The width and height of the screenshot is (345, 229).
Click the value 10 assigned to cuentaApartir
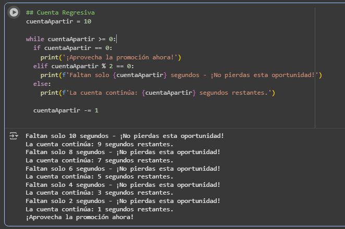[x=88, y=21]
